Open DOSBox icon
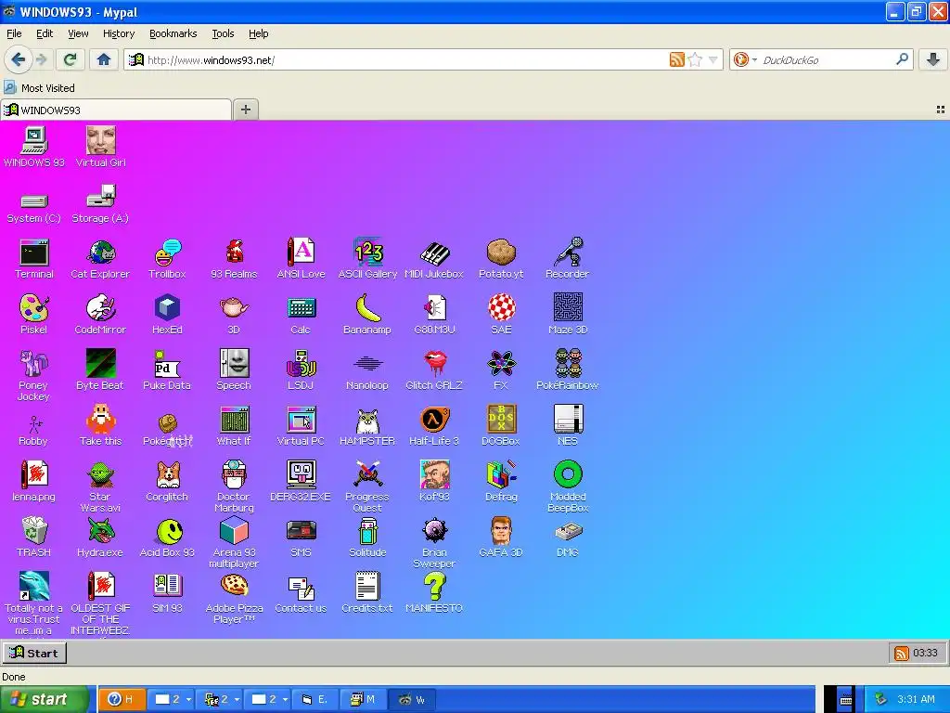 click(501, 425)
